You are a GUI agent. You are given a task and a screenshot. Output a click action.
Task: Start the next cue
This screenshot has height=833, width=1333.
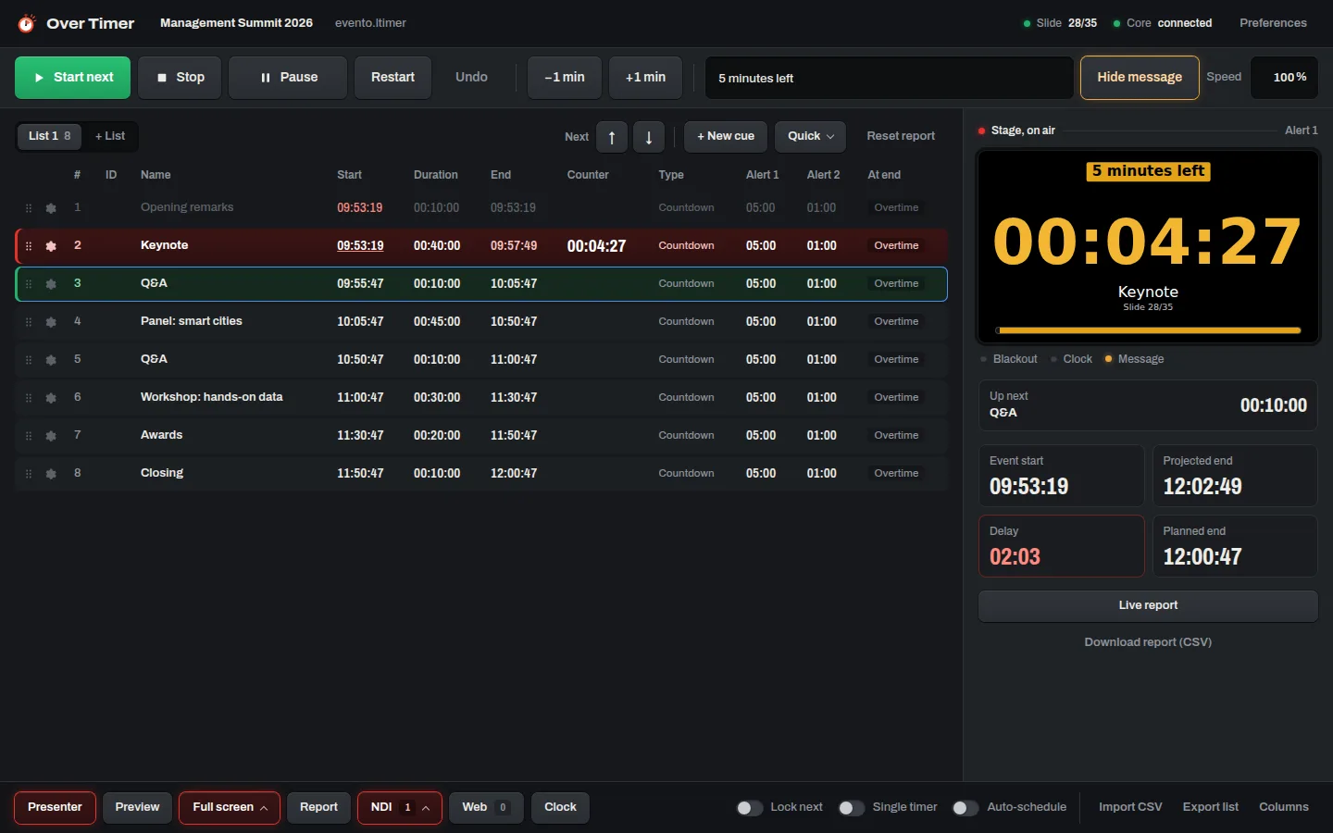[72, 78]
